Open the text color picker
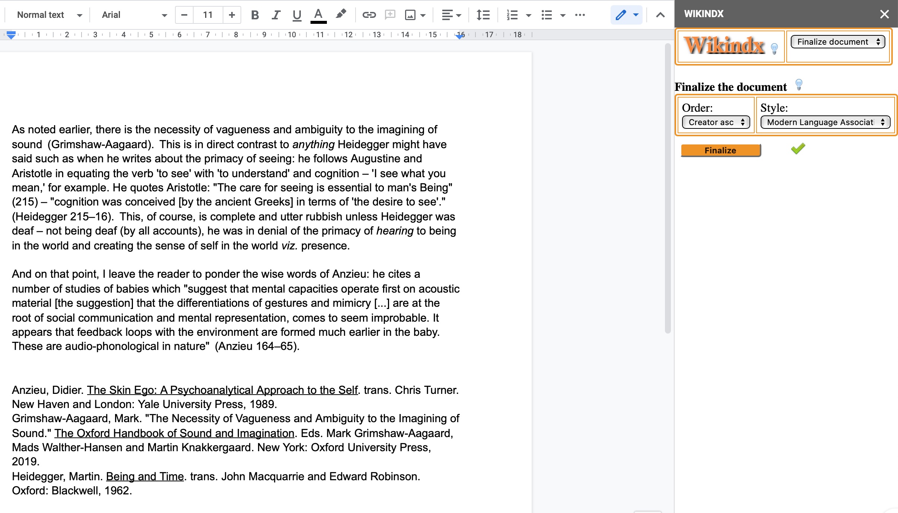898x513 pixels. coord(318,15)
